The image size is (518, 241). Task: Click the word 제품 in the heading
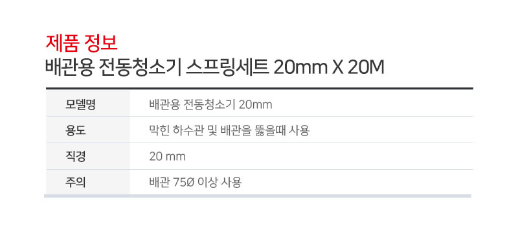(61, 43)
